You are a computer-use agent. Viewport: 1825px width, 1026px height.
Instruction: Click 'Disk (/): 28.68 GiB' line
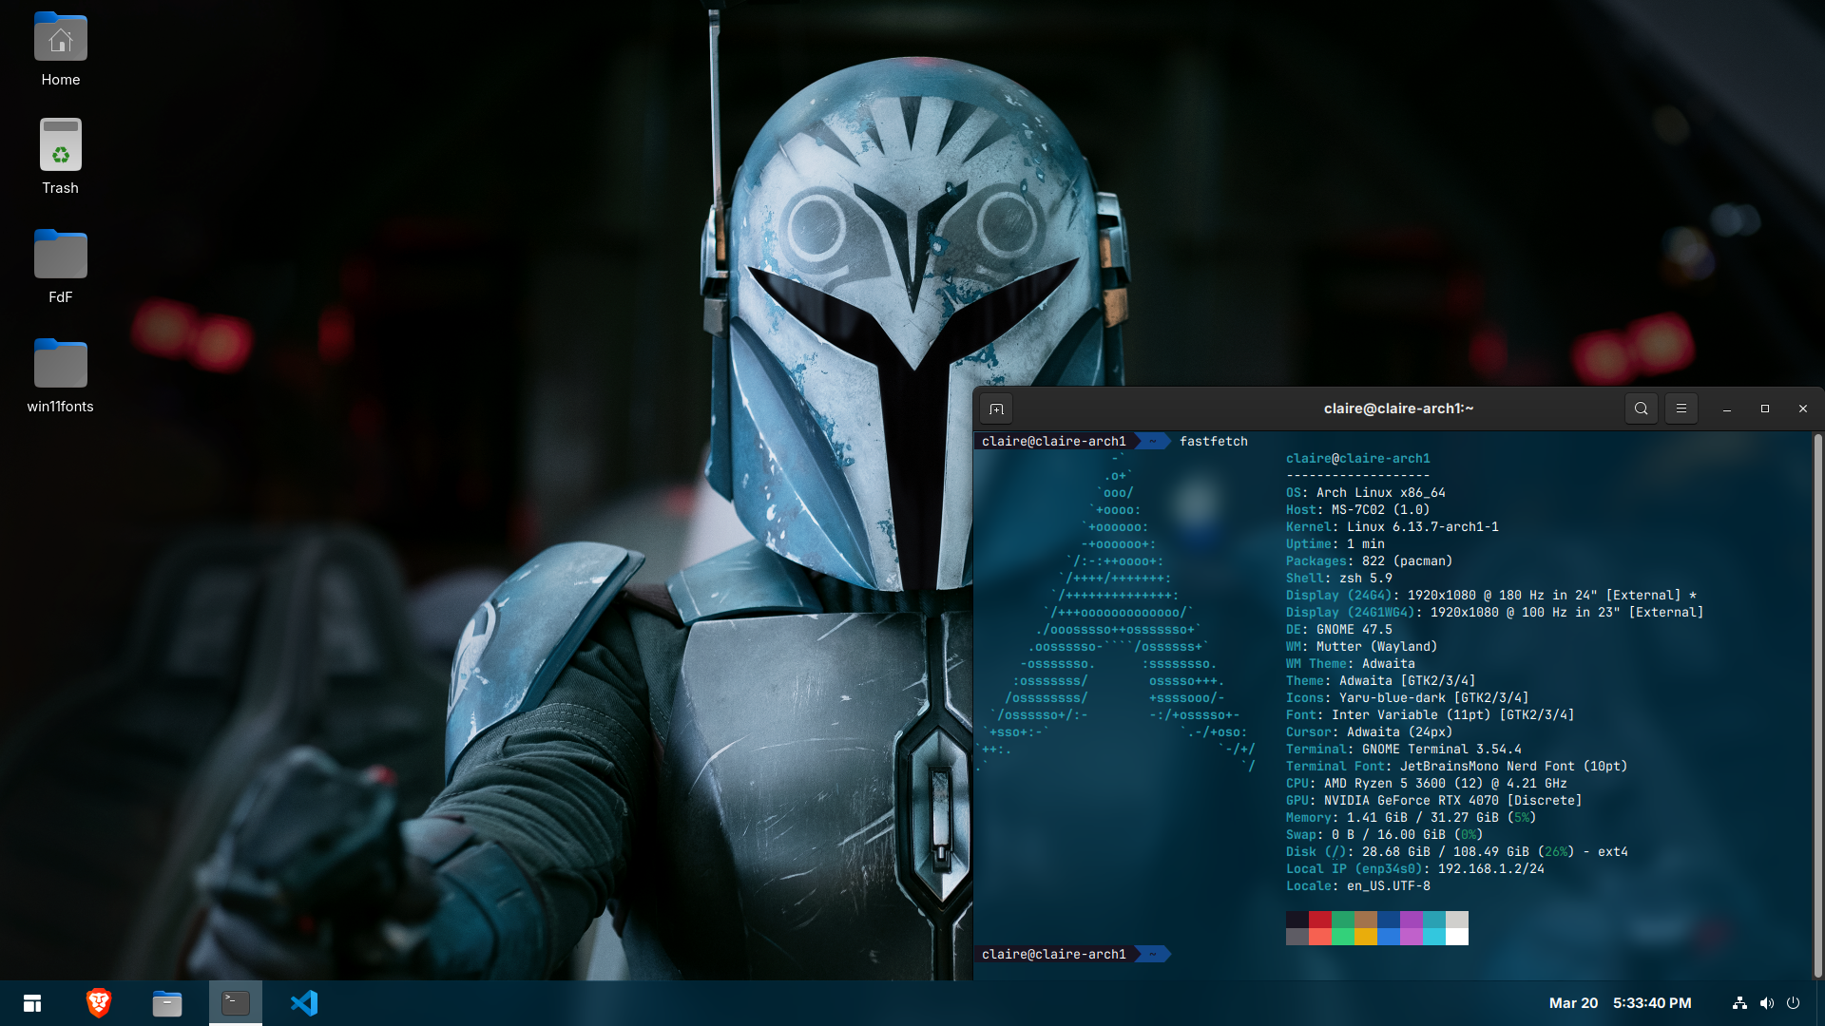pos(1457,852)
